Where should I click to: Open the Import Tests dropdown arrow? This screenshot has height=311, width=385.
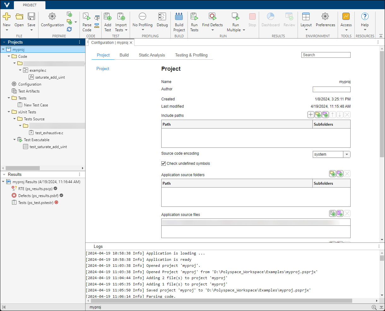(126, 30)
